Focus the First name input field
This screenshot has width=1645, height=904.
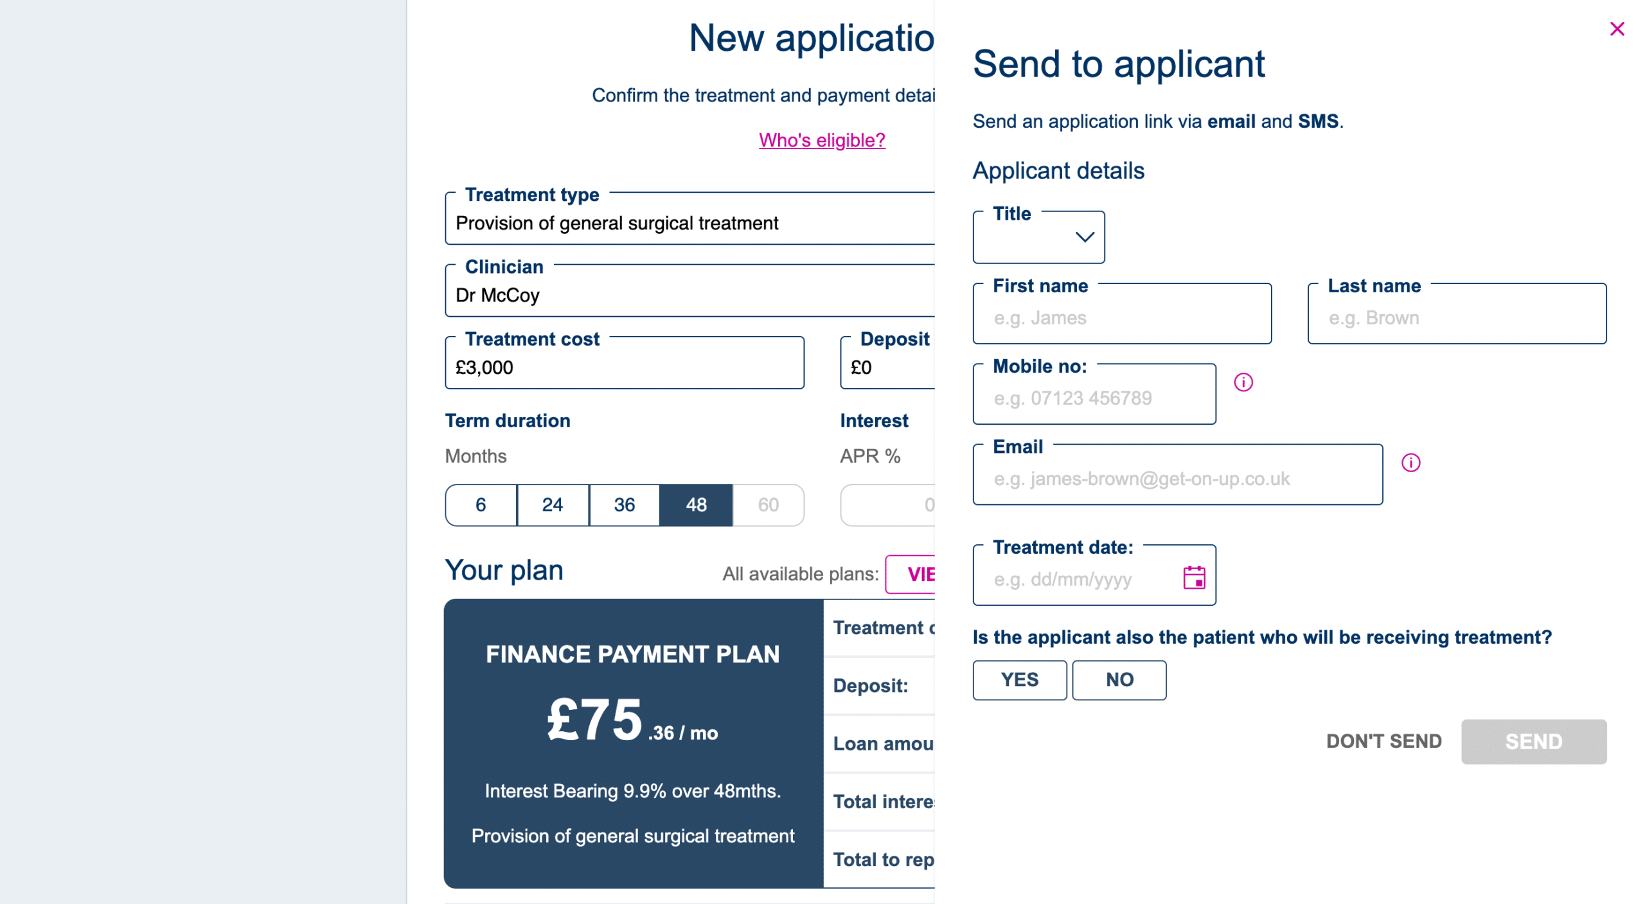point(1121,318)
